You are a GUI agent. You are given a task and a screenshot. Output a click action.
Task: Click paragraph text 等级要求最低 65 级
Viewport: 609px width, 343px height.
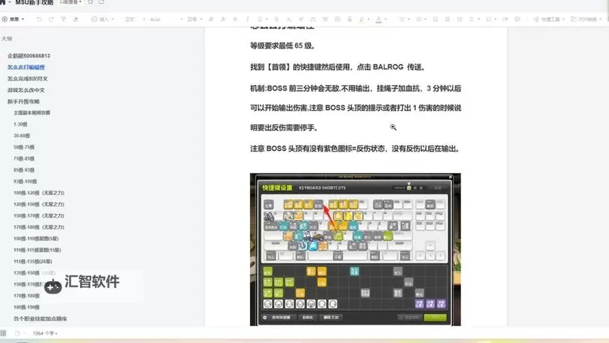[282, 45]
